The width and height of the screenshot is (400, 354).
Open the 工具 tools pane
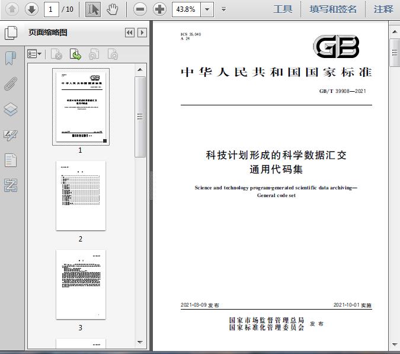283,9
